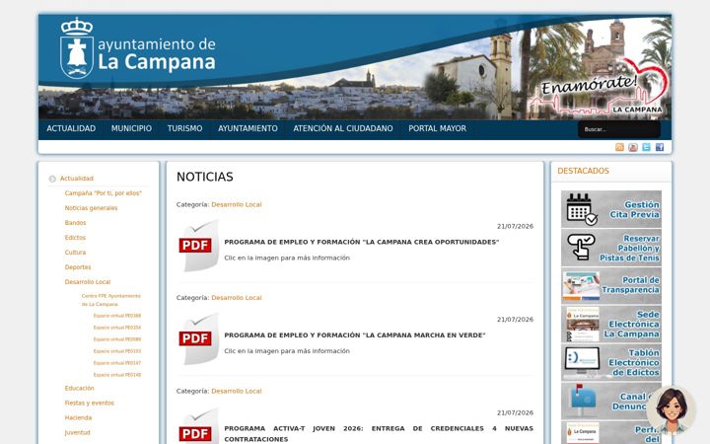The width and height of the screenshot is (710, 444).
Task: Select Actualidad in the sidebar
Action: click(77, 179)
